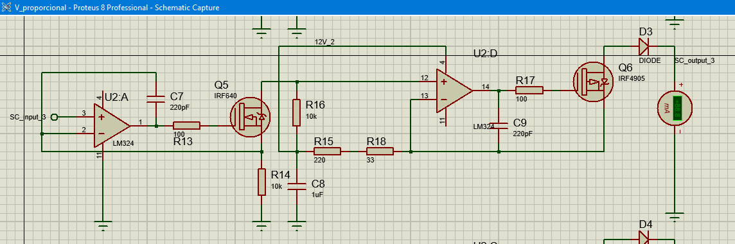The height and width of the screenshot is (244, 735).
Task: Select resistor R17 100 ohm
Action: (529, 91)
